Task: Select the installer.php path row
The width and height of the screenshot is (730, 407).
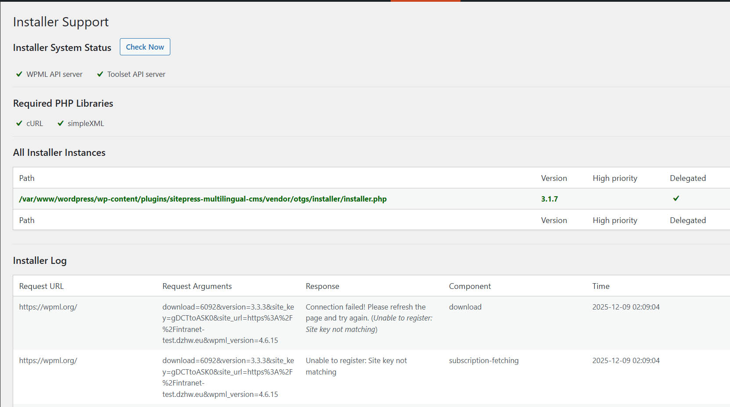Action: pos(203,199)
